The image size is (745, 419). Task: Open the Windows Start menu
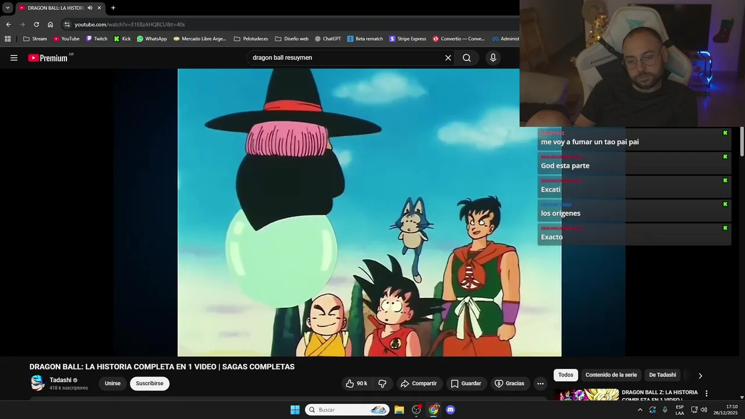point(295,410)
